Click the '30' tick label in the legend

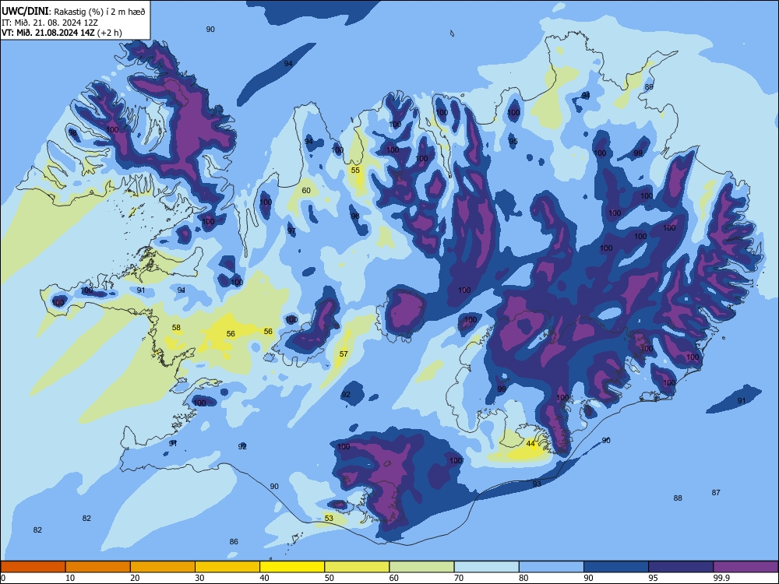199,578
